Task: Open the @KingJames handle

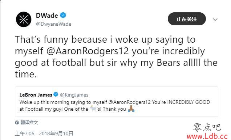Action: coord(74,95)
